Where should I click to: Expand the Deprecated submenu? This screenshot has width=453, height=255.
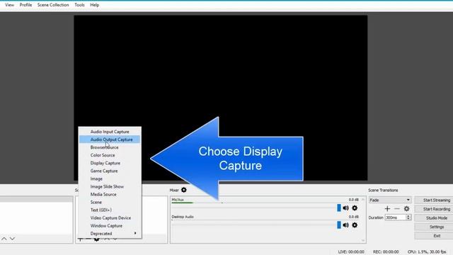[x=110, y=233]
